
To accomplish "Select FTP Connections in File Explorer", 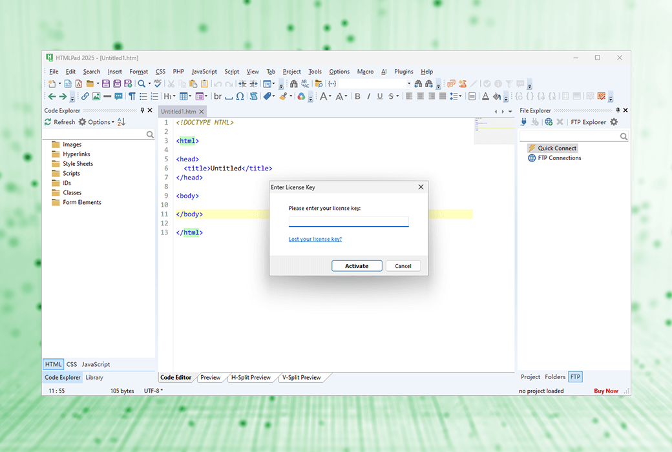I will [x=554, y=158].
